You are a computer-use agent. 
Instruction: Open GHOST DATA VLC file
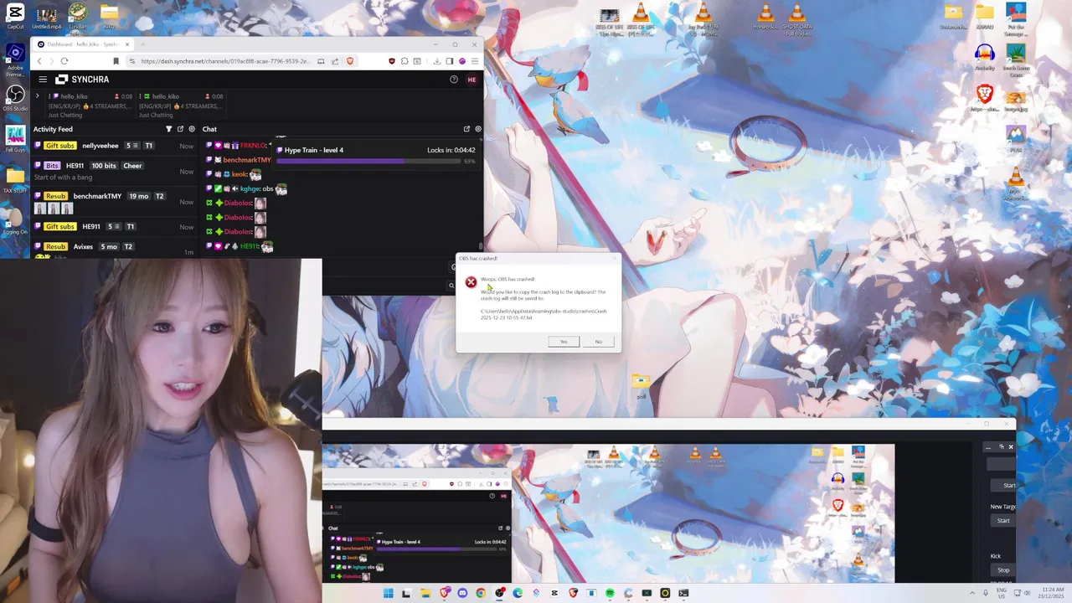pyautogui.click(x=797, y=18)
